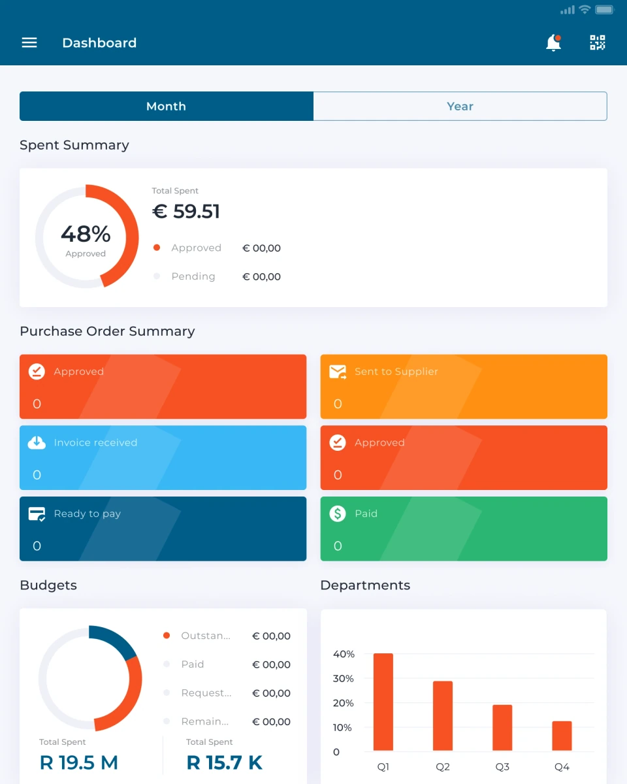Switch to the Month tab

pyautogui.click(x=167, y=106)
